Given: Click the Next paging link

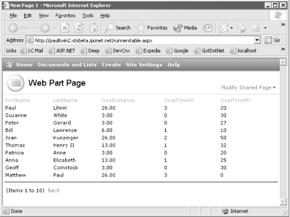Looking at the screenshot, I should point(54,190).
